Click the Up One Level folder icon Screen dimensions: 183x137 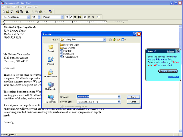coord(114,40)
